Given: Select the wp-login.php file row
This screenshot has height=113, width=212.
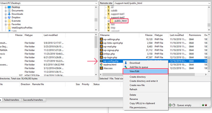Looking at the screenshot, I should coord(154,57).
